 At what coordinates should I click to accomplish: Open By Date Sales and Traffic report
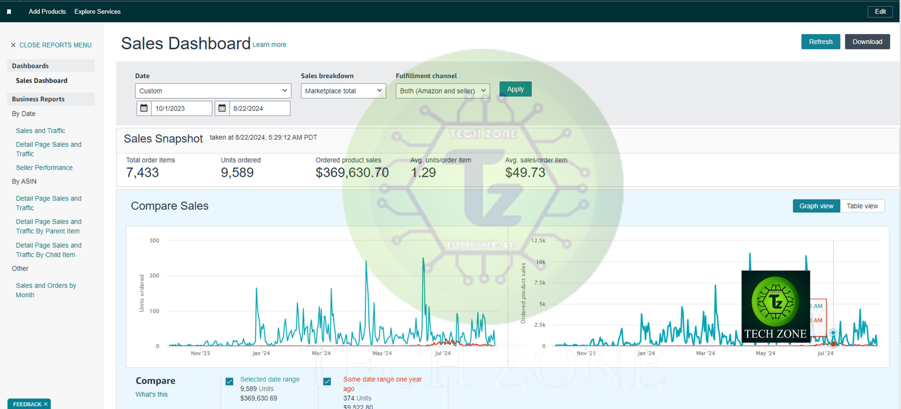click(40, 131)
